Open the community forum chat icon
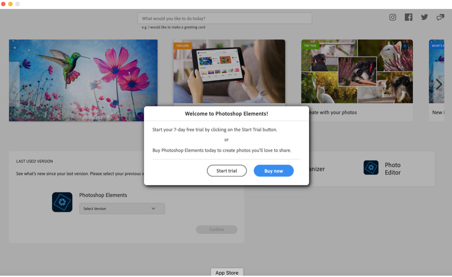Screen dimensions: 452x277 click(x=440, y=17)
